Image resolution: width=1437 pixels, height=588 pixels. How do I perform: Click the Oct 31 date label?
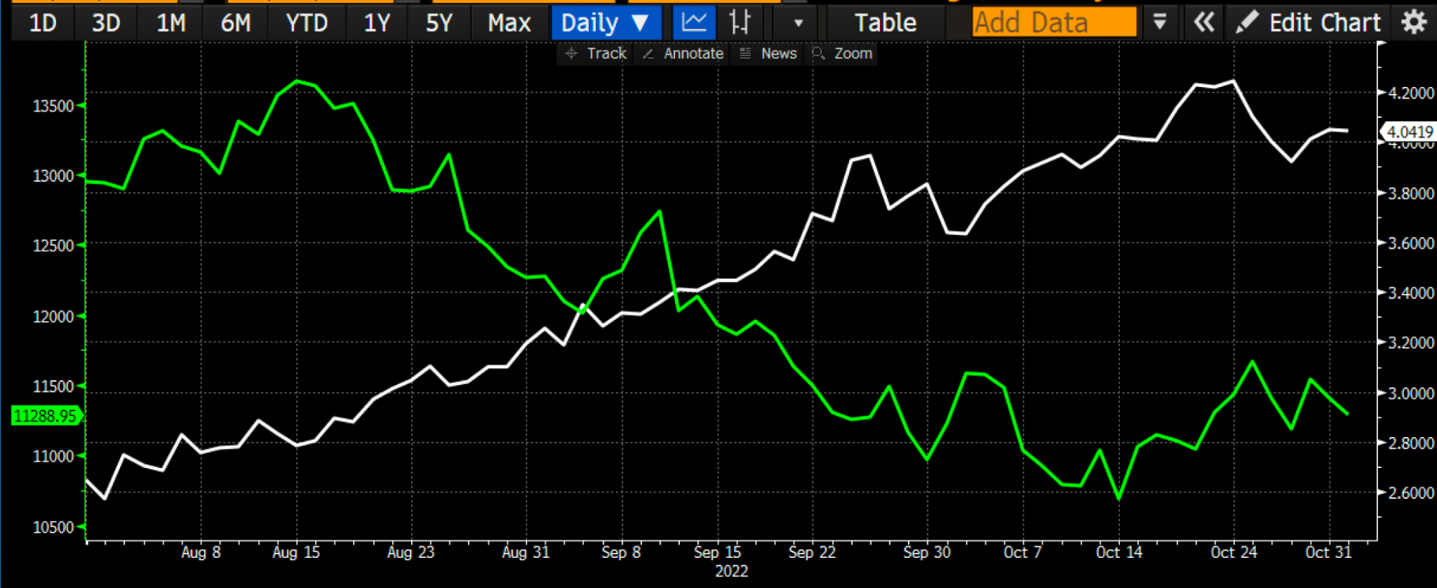coord(1328,552)
